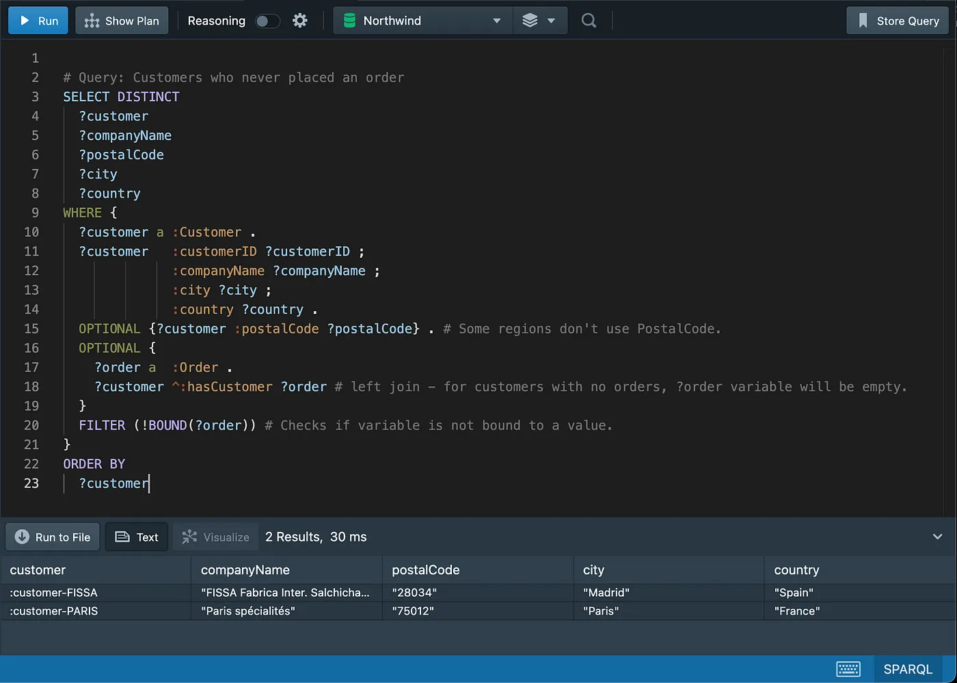Click the first OPTIONAL keyword on line 15

[x=109, y=329]
